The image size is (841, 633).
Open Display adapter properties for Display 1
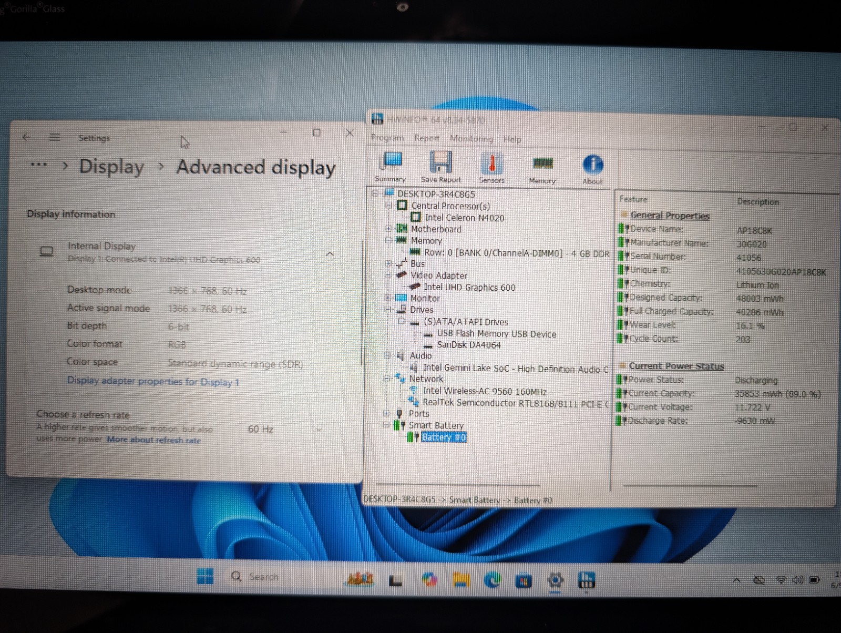coord(153,382)
